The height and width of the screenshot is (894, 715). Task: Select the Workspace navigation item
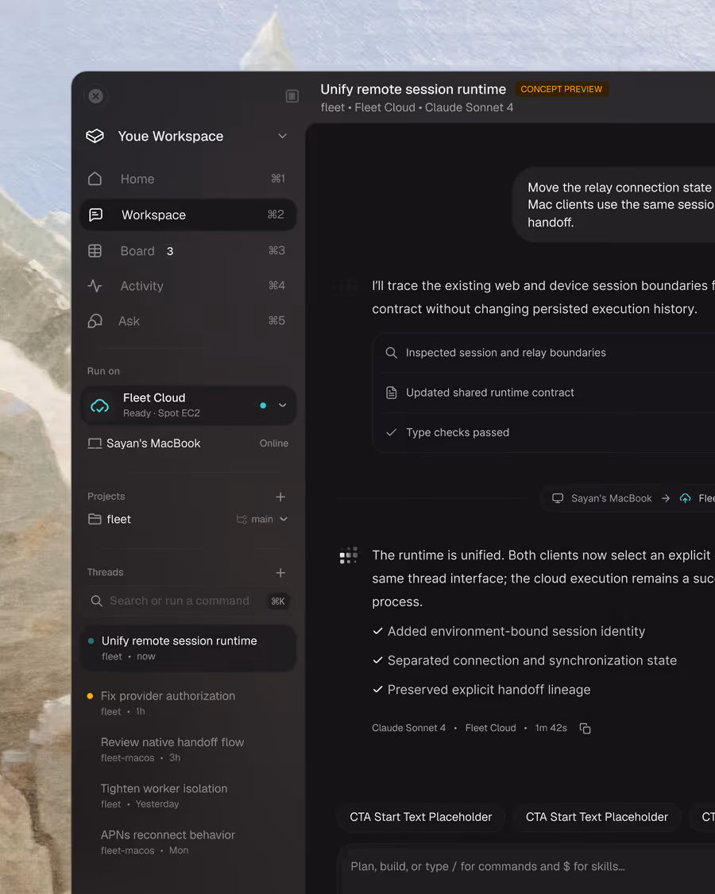[x=187, y=215]
